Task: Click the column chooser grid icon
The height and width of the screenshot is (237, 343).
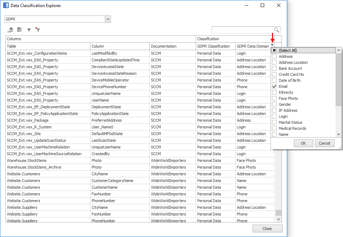Action: [x=20, y=30]
